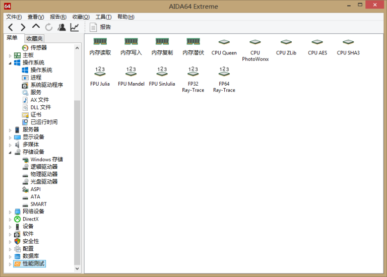Select the CPU SHA3 benchmark
The height and width of the screenshot is (277, 387).
coord(348,47)
